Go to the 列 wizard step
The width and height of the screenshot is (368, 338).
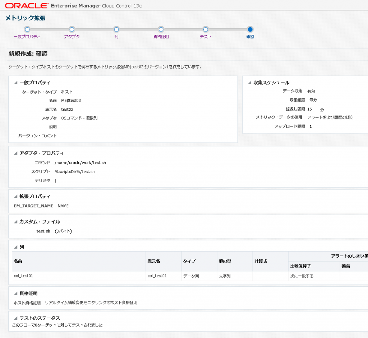pyautogui.click(x=116, y=37)
